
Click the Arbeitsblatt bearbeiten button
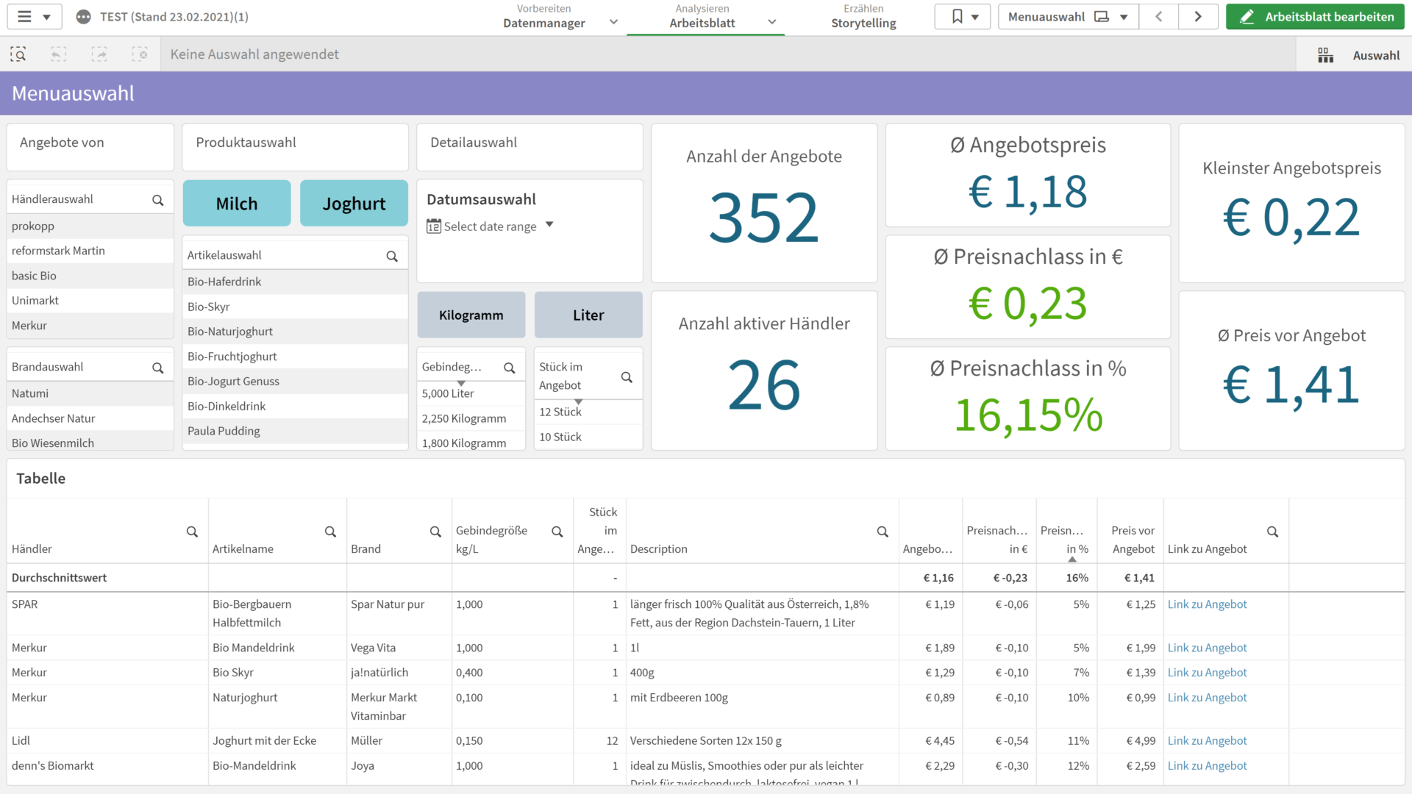click(x=1315, y=16)
